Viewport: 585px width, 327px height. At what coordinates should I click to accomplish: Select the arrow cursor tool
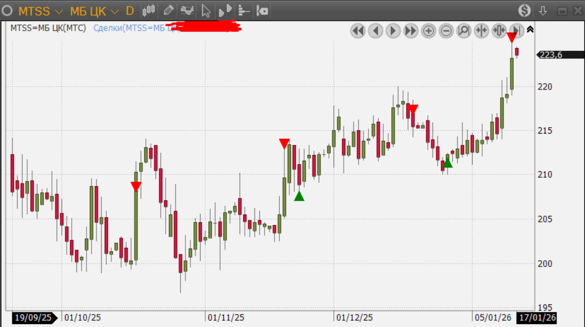pyautogui.click(x=206, y=10)
